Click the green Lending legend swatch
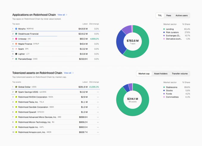The image size is (202, 146). 164,29
